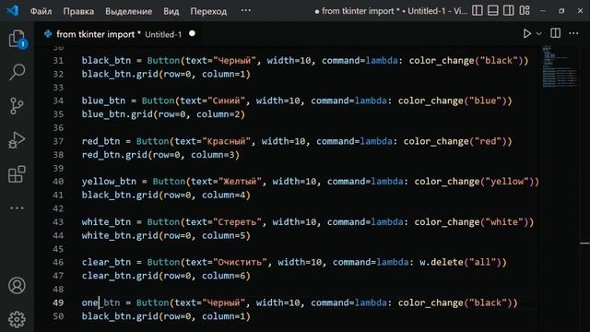Select the Untitled-1 editor tab
The image size is (590, 332).
[119, 34]
